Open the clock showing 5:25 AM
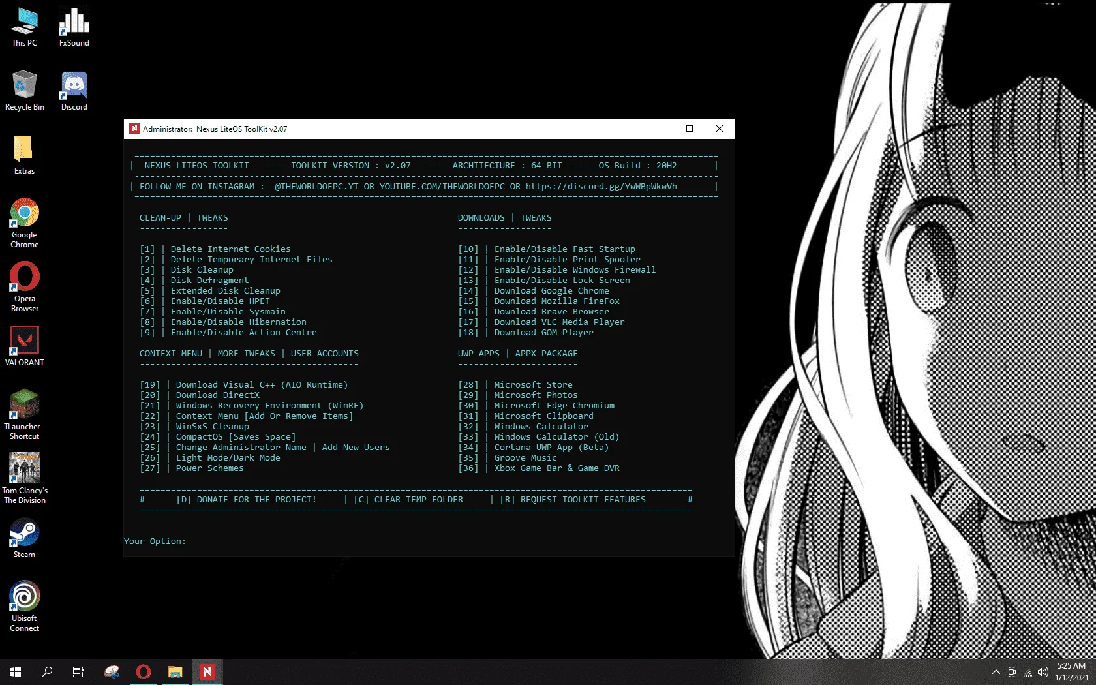 coord(1071,672)
